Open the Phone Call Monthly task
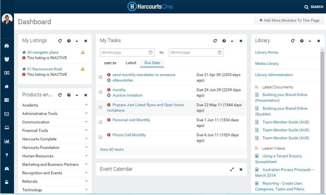326x195 pixels. (x=129, y=135)
